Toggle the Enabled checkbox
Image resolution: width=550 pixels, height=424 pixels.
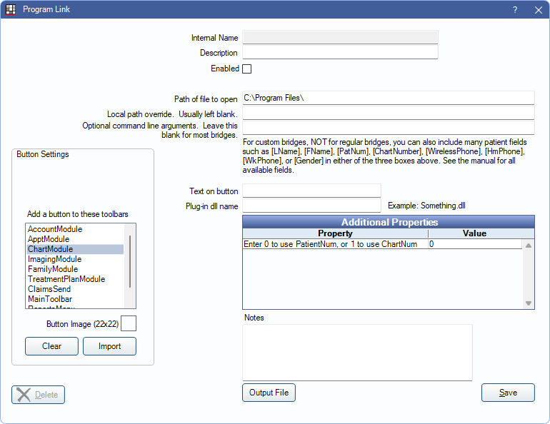click(x=247, y=69)
